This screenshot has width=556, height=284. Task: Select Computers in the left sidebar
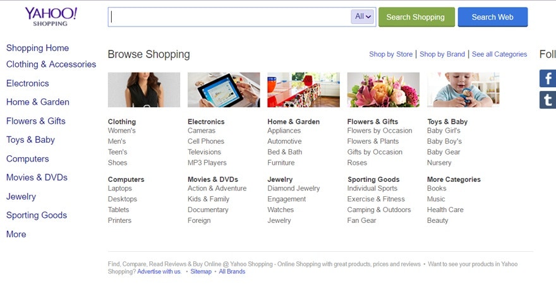pos(27,159)
